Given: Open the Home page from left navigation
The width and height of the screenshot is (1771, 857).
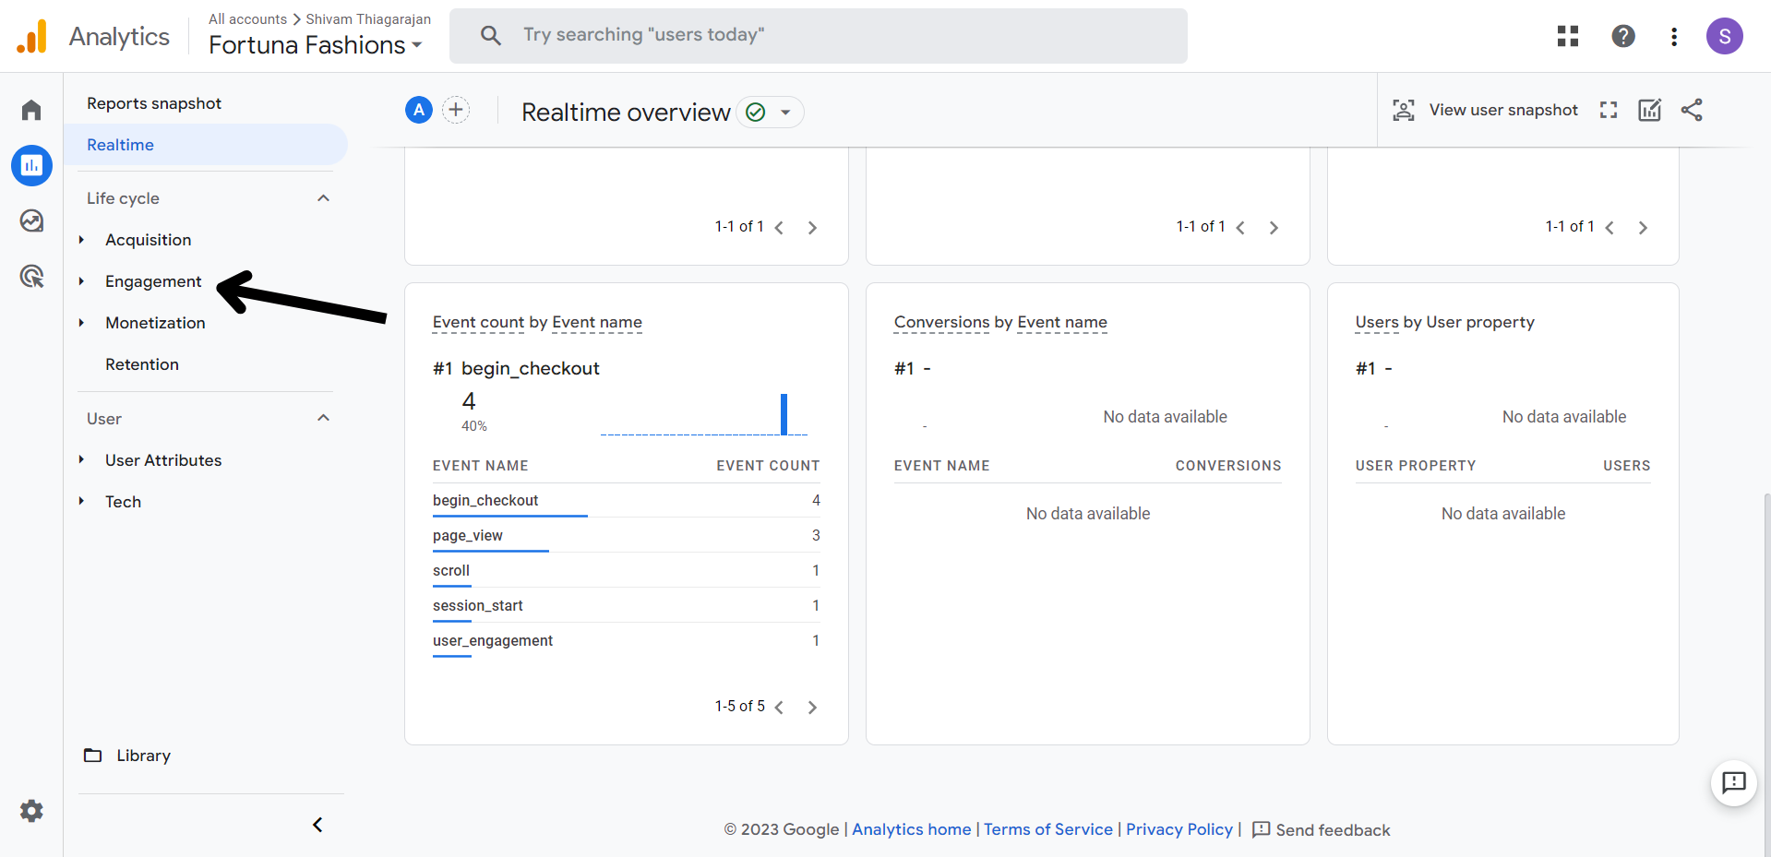Looking at the screenshot, I should [30, 109].
